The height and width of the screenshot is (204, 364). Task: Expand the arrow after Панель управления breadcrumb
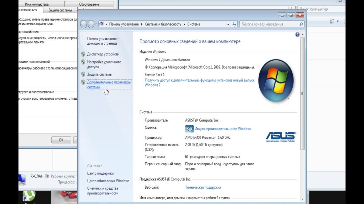point(142,24)
